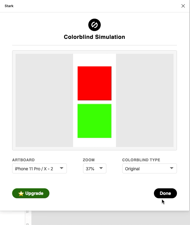
Task: Open the Artboard selection dropdown
Action: pyautogui.click(x=39, y=168)
